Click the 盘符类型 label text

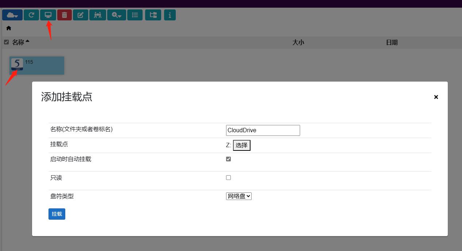coord(62,196)
